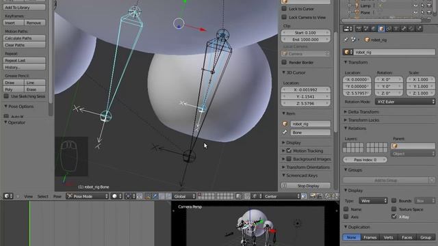Click the Pass Index 0 field
Viewport: 438px width, 246px height.
point(365,160)
